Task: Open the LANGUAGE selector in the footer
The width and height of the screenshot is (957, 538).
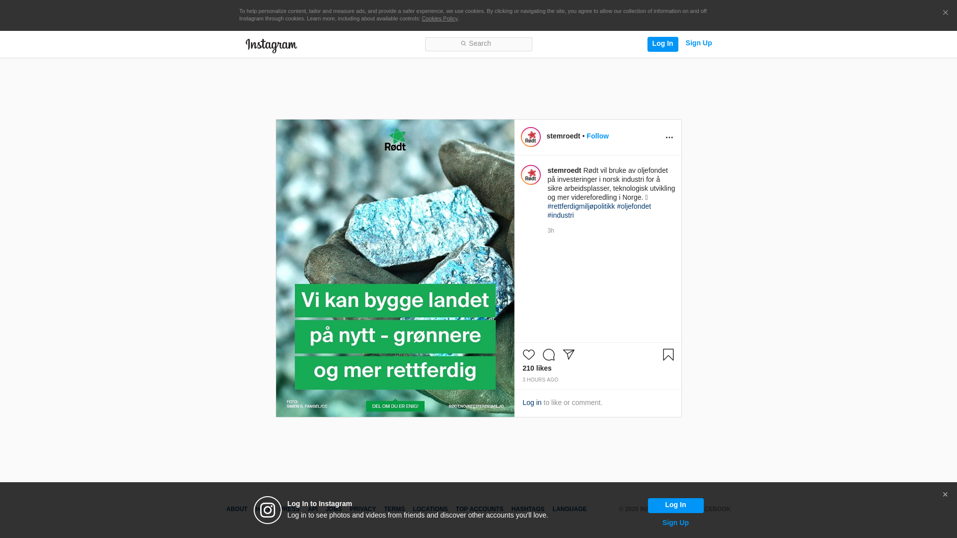Action: [x=570, y=509]
